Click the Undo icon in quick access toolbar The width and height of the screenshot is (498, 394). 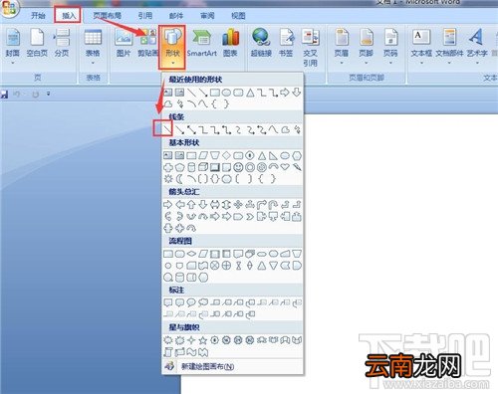pyautogui.click(x=16, y=95)
